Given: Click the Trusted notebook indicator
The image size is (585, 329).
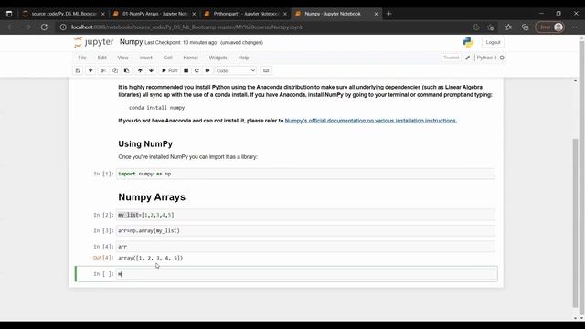Looking at the screenshot, I should click(451, 58).
